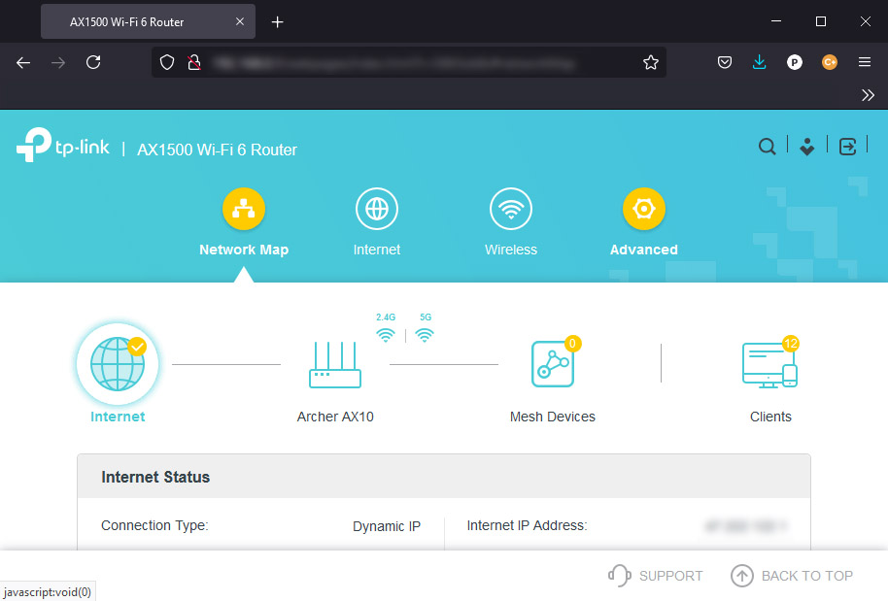Screen dimensions: 888x601
Task: Click the 12 clients count badge
Action: pyautogui.click(x=790, y=343)
